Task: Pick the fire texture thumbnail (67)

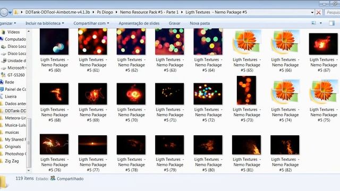Action: 324,44
